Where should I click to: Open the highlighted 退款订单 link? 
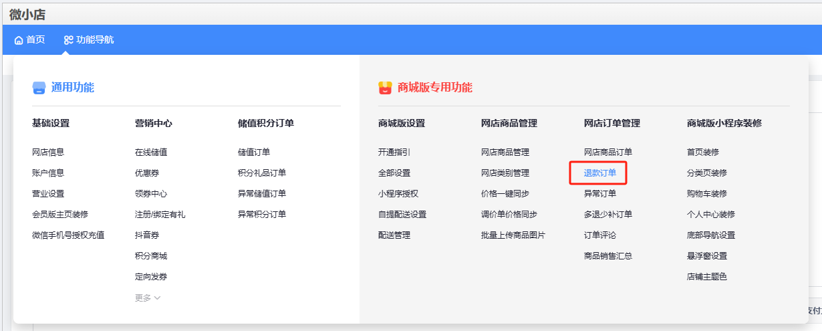pyautogui.click(x=599, y=173)
